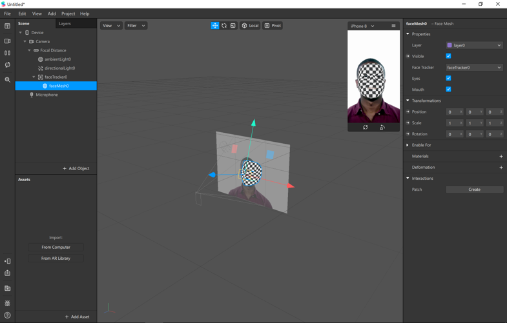Image resolution: width=507 pixels, height=323 pixels.
Task: Click the pause icon in left sidebar
Action: [x=8, y=53]
